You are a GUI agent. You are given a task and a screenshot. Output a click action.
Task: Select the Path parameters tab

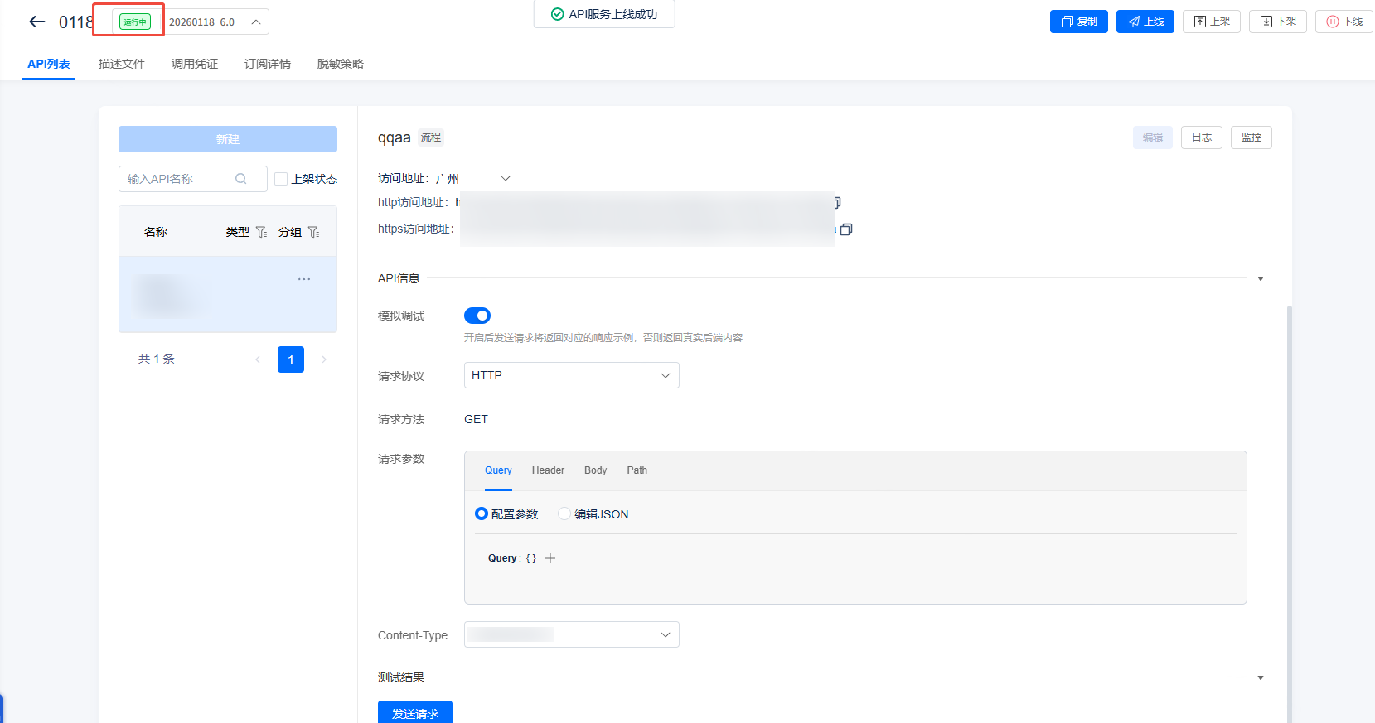(637, 470)
